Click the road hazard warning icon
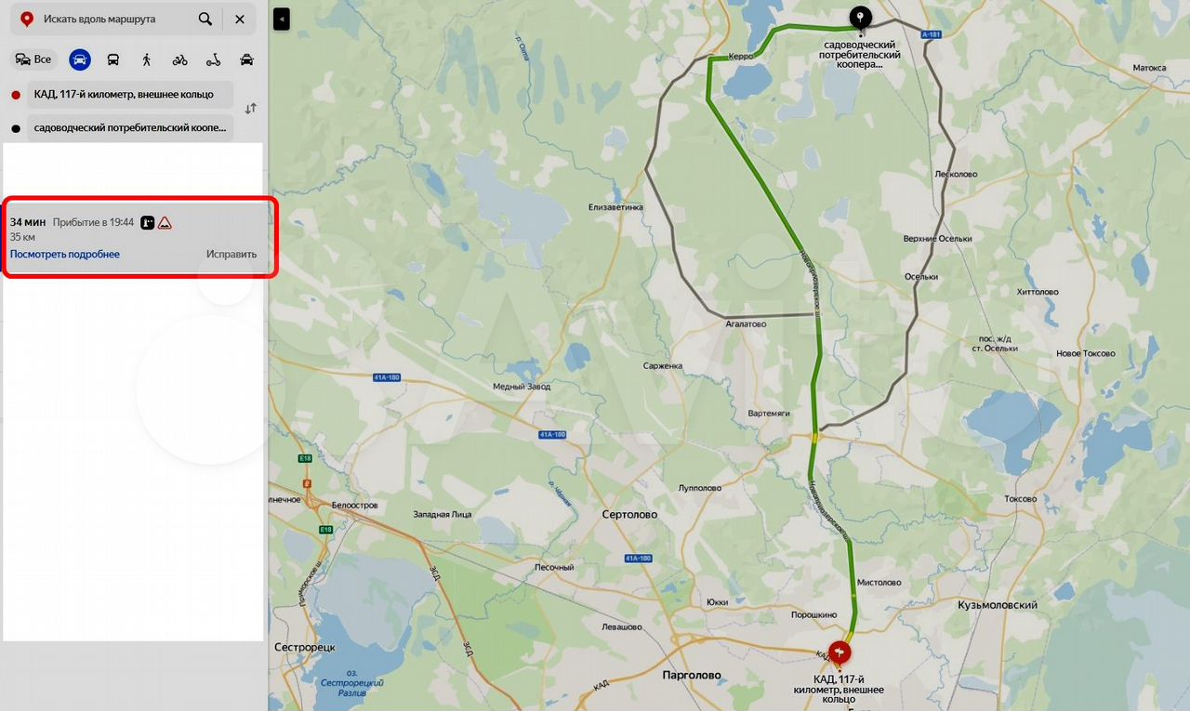This screenshot has height=711, width=1190. (x=165, y=223)
